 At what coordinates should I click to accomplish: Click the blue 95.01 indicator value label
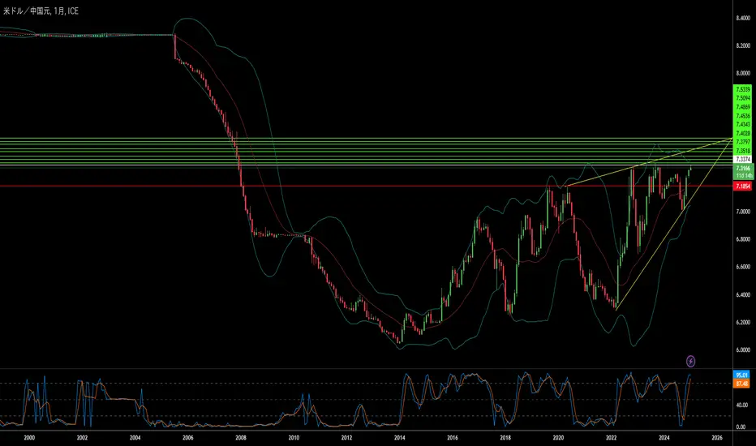click(741, 375)
